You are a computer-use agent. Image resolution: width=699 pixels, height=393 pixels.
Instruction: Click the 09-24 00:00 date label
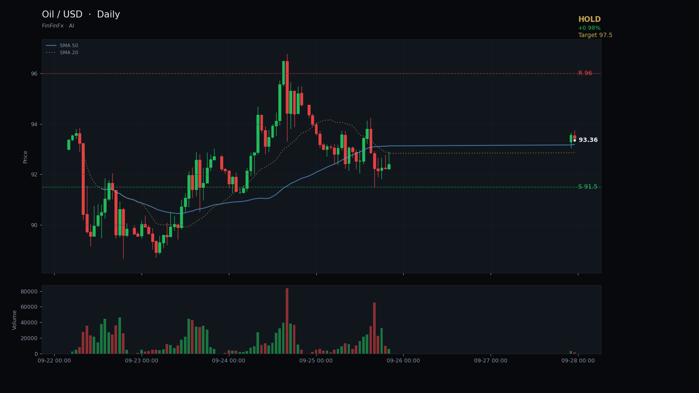click(x=228, y=361)
